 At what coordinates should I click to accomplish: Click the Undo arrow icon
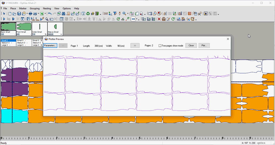click(x=50, y=13)
